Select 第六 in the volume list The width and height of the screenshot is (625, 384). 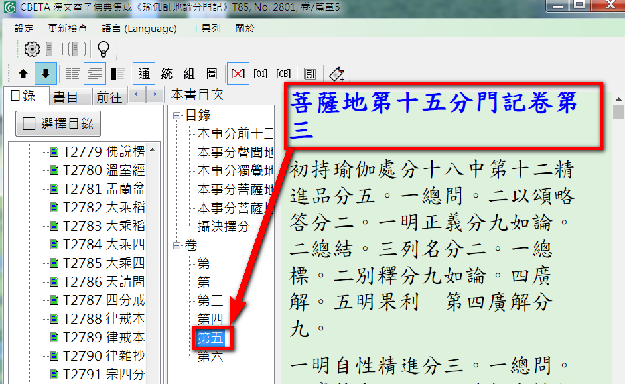pos(210,357)
